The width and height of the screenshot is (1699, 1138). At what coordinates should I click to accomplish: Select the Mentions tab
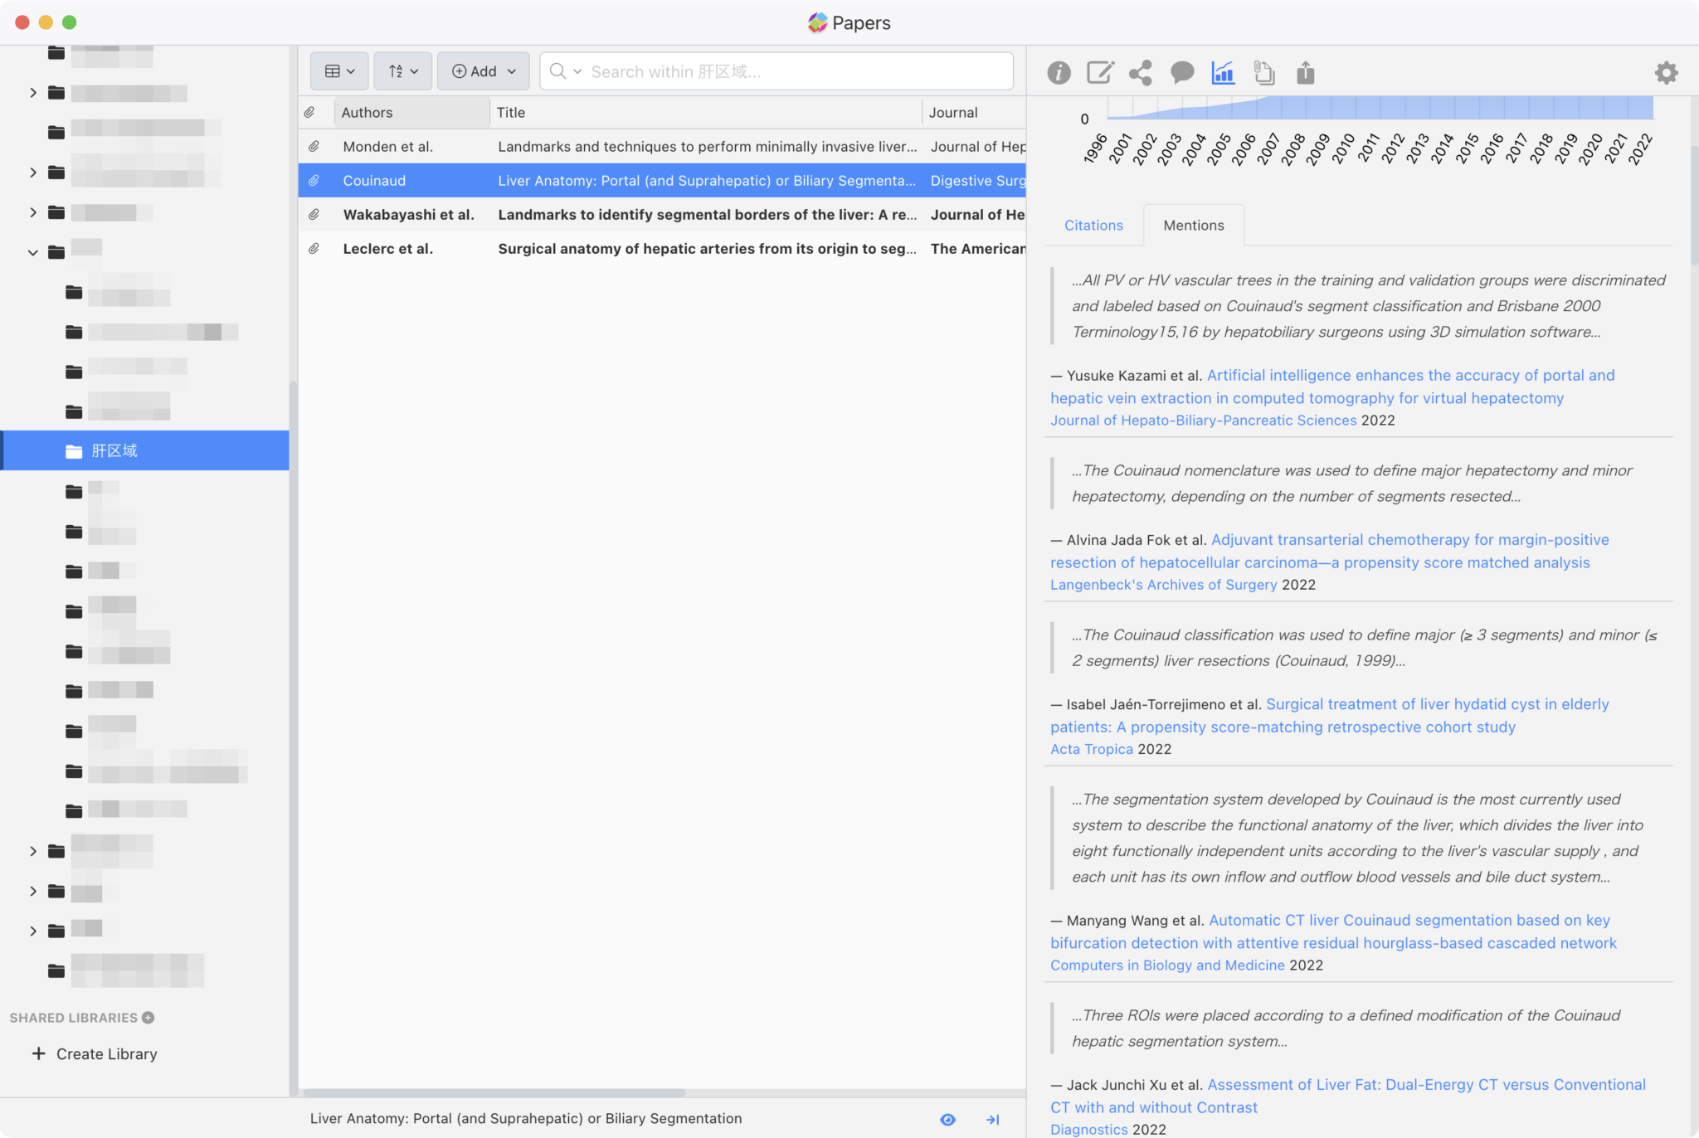click(1193, 226)
